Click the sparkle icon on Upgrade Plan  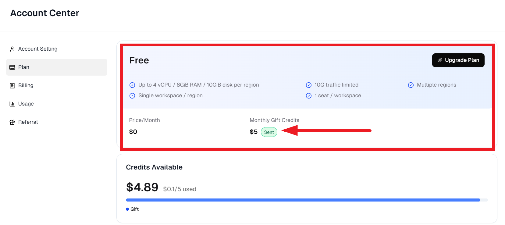pos(440,60)
